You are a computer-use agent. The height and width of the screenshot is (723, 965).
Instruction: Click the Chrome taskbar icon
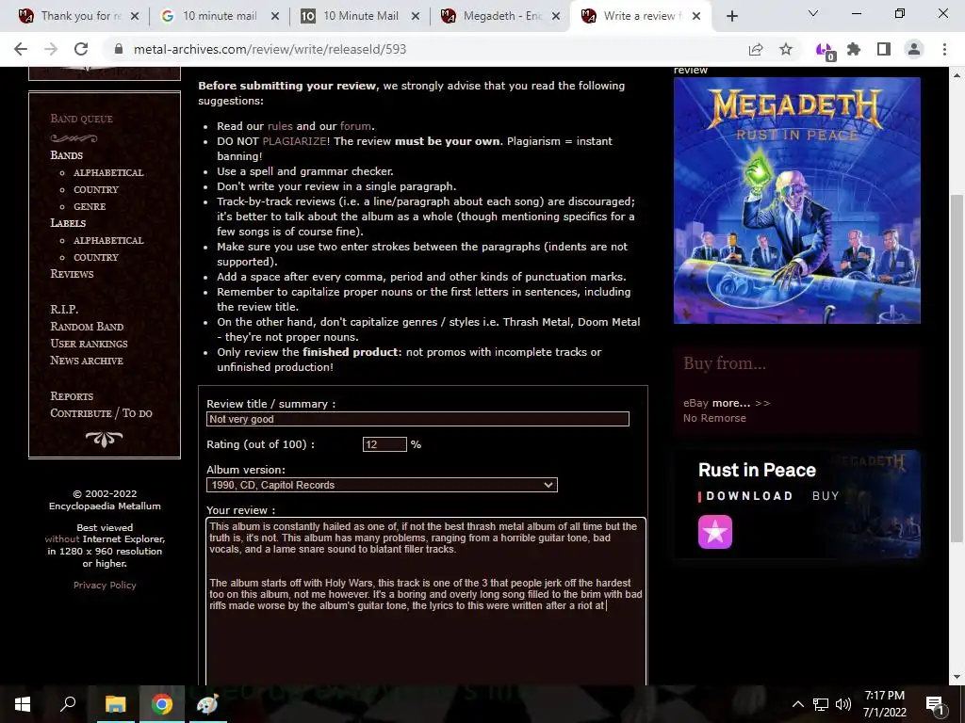[x=162, y=704]
